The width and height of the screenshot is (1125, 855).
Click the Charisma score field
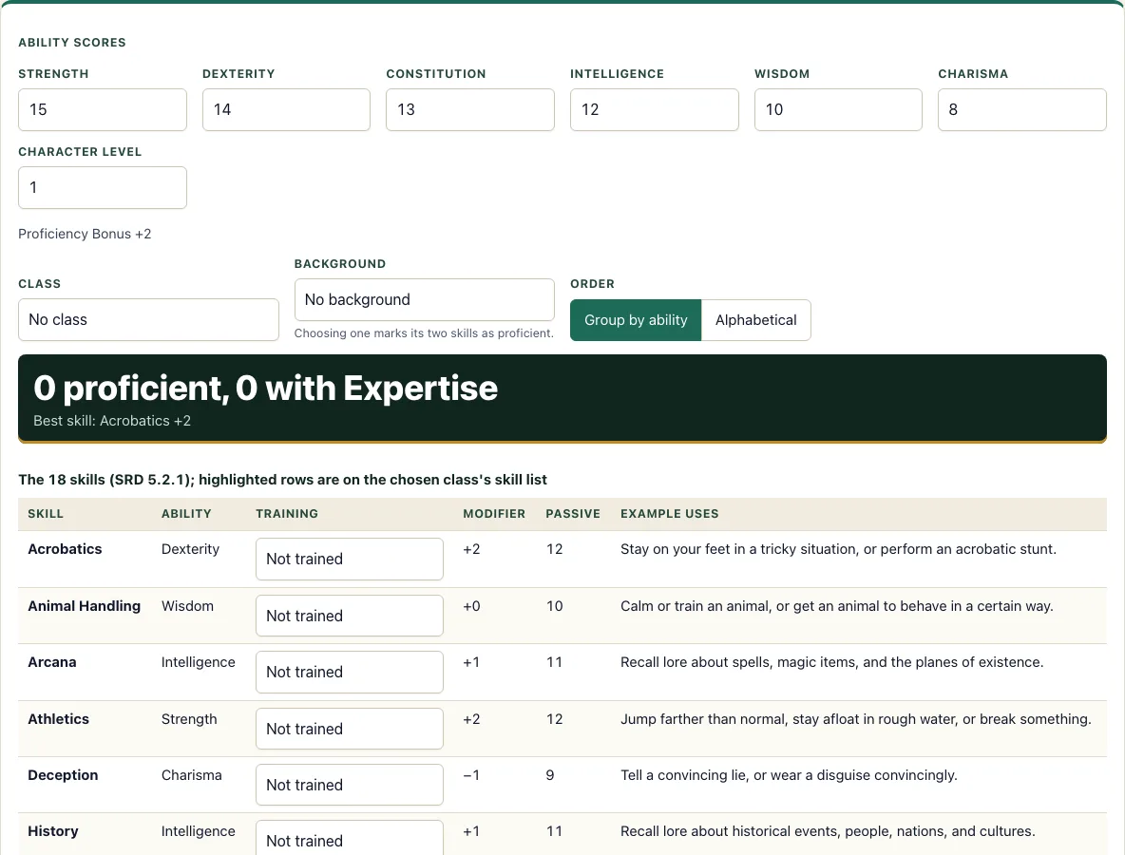1021,110
